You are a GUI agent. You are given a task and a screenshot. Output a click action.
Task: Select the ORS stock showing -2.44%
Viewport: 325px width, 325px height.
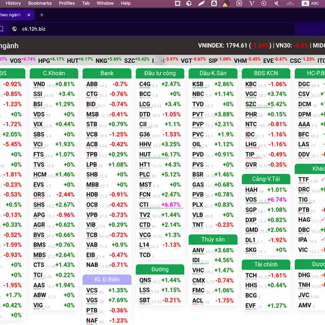click(54, 194)
